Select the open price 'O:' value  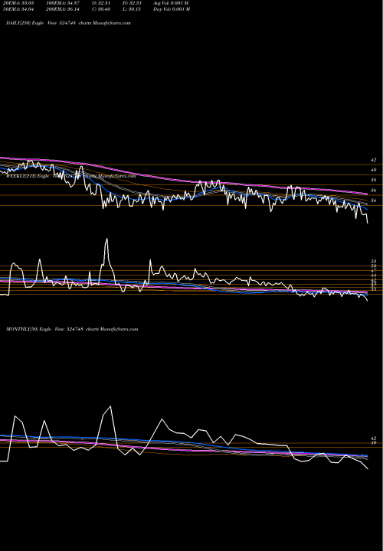(x=102, y=3)
